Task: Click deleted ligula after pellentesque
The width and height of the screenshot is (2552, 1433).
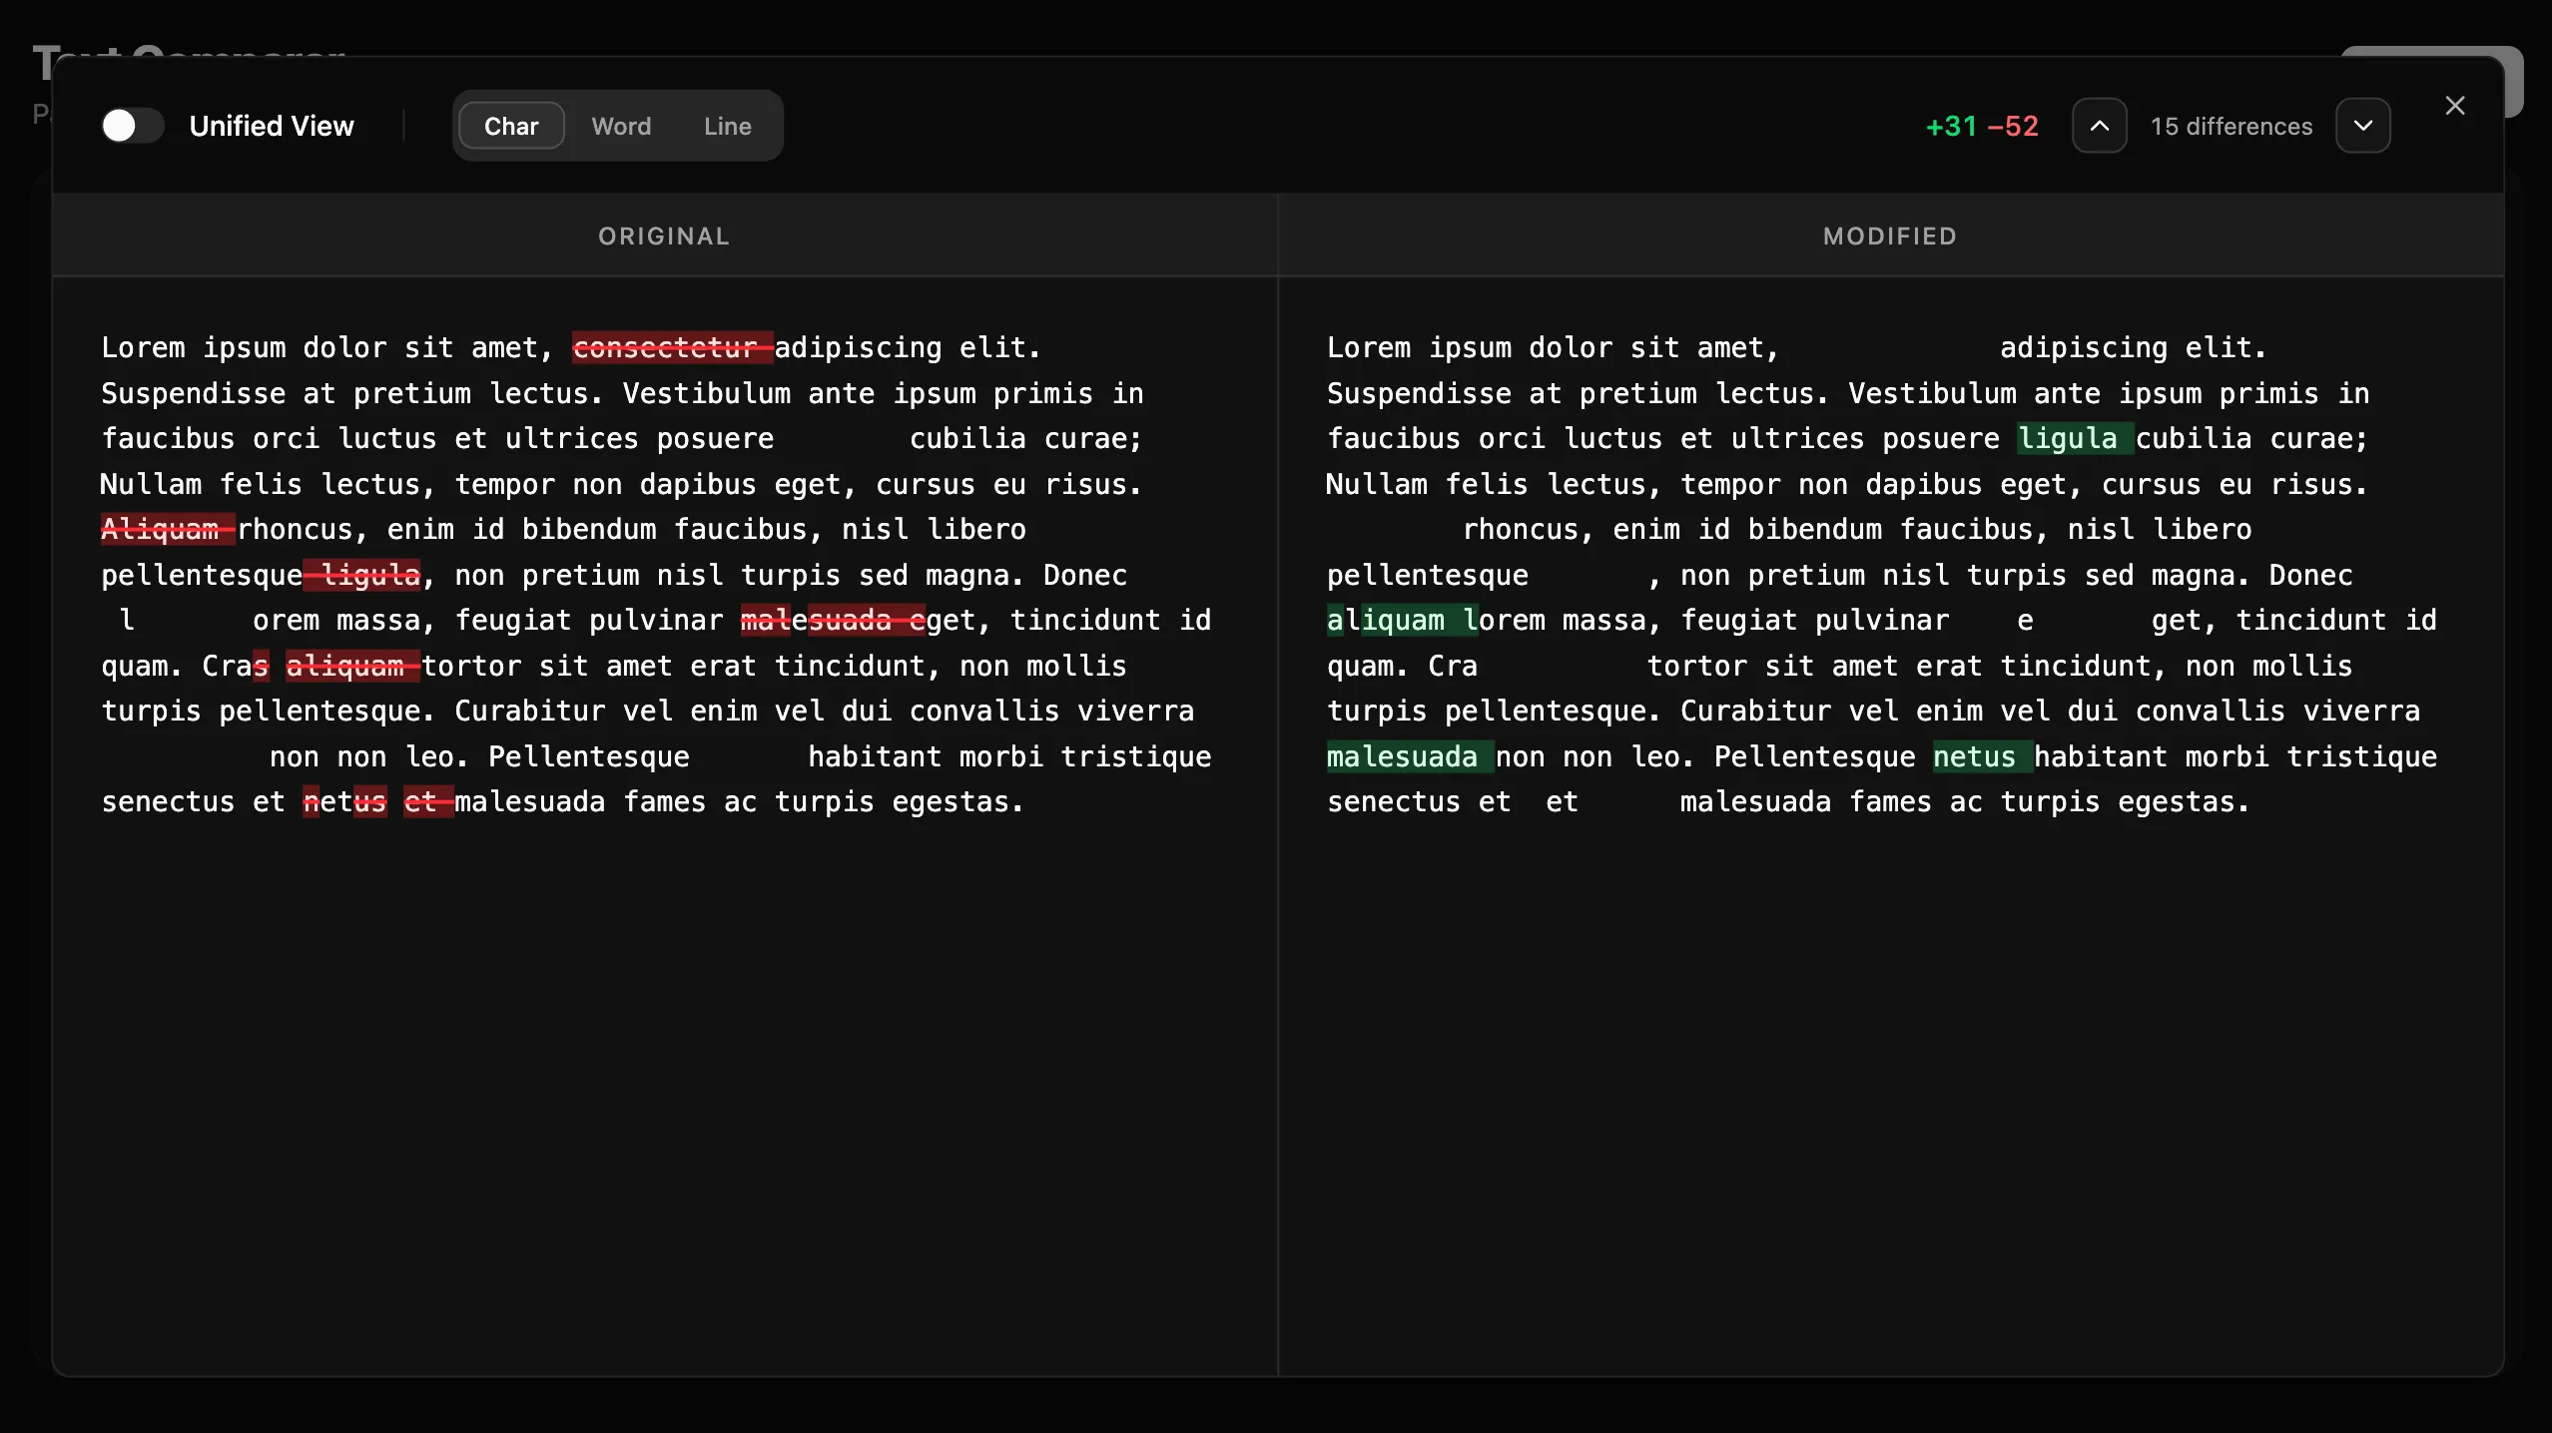Action: (x=361, y=575)
